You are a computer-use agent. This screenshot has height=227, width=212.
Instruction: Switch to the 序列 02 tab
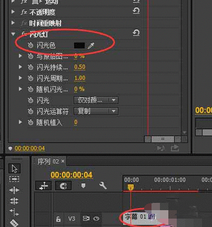click(48, 161)
